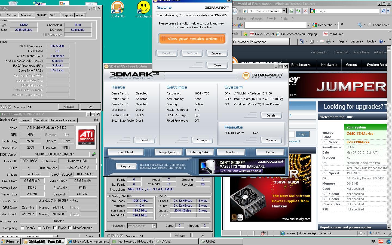Enable the DirectCompute checkbox in GPU-Z
The width and height of the screenshot is (392, 245).
[x=70, y=228]
